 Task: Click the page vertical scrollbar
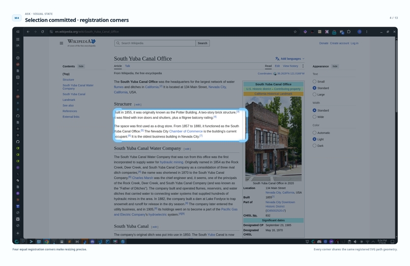point(396,76)
